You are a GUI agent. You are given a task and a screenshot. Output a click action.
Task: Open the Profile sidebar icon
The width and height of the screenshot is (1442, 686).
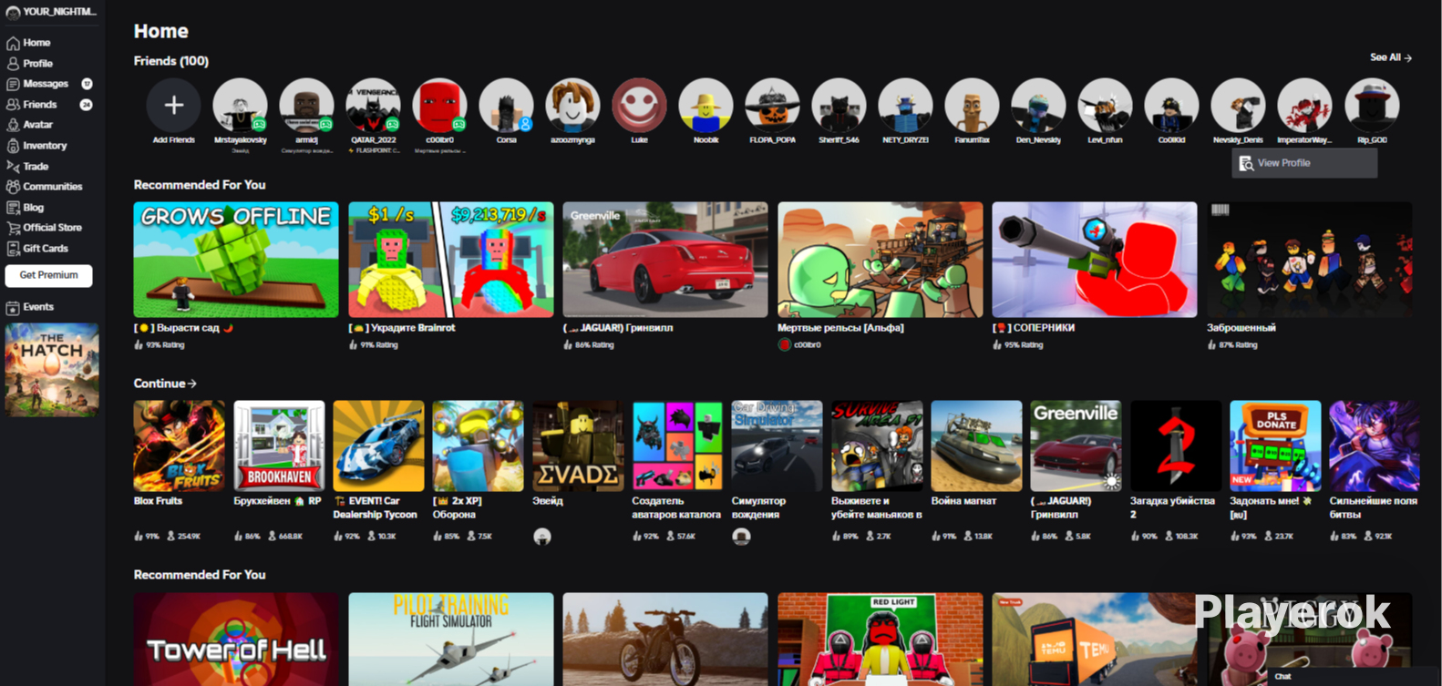[x=13, y=64]
